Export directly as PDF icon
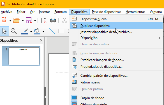The height and width of the screenshot is (105, 164). [x=44, y=20]
